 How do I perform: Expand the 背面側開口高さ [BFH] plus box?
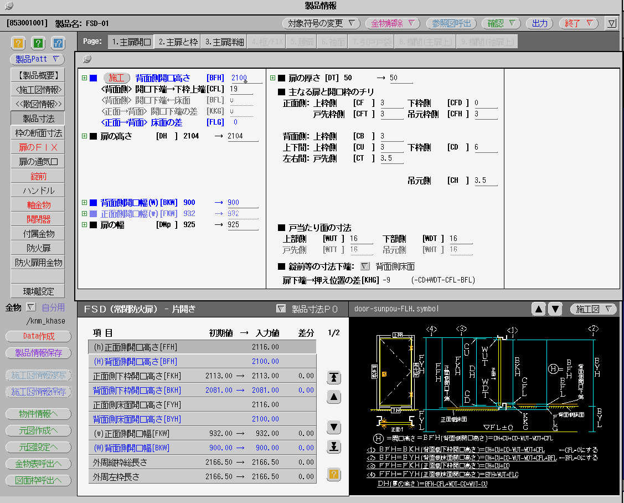click(84, 78)
